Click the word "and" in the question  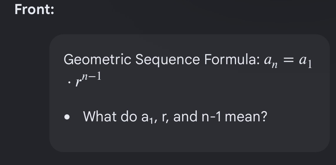coord(185,116)
